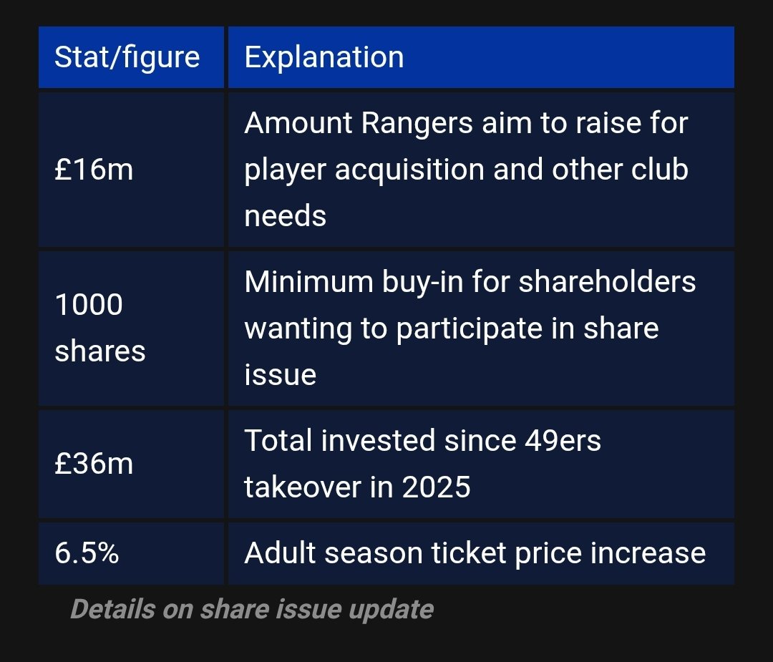Click the year '2025' in the takeover row
Screen dimensions: 773x662
click(436, 487)
